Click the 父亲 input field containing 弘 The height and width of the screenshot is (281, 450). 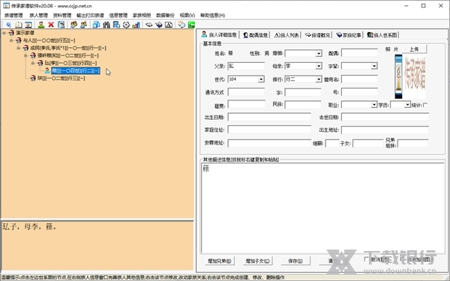point(246,66)
